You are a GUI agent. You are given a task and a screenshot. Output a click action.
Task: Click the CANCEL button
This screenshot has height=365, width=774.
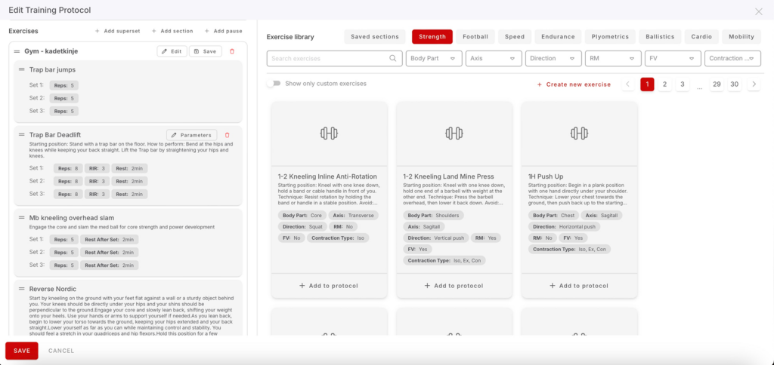pos(61,351)
